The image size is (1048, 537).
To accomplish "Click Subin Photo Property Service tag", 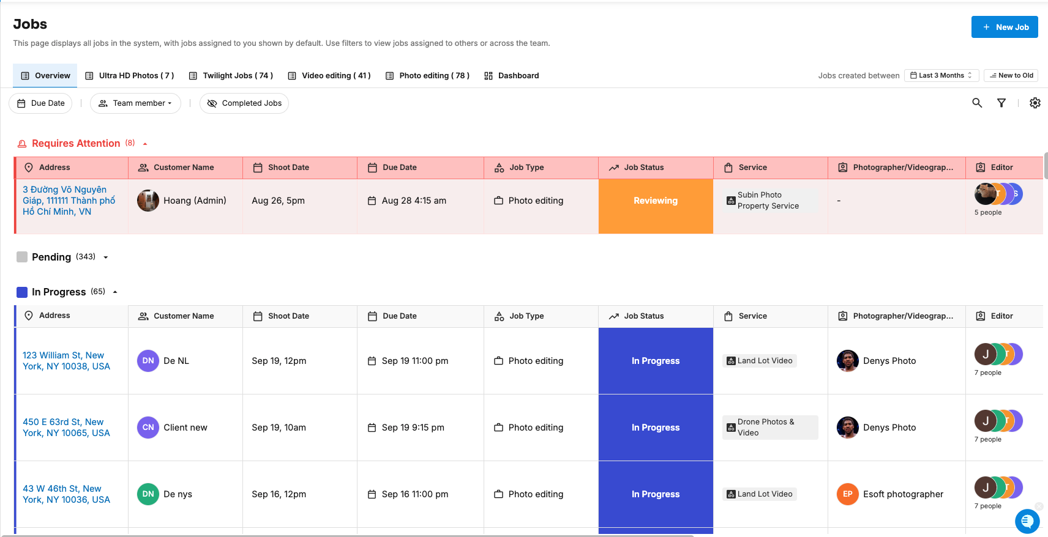I will [770, 201].
